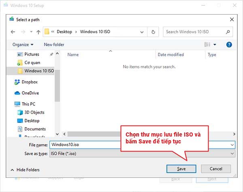Screen dimensions: 243x192
Task: Click navigation pane vertical scrollbar thumb
Action: (x=57, y=86)
